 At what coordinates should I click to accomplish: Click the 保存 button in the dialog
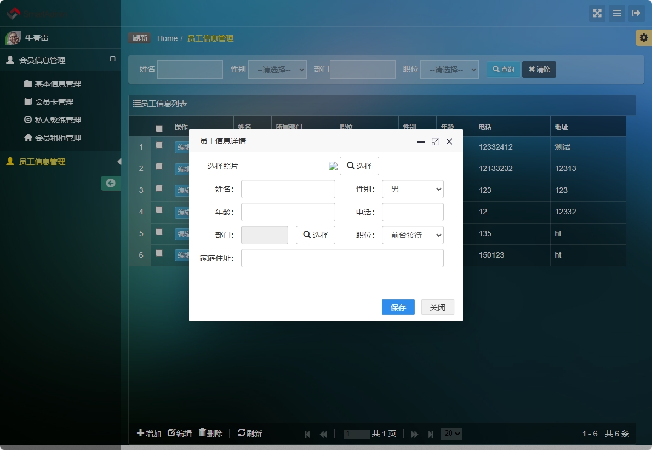pos(398,307)
